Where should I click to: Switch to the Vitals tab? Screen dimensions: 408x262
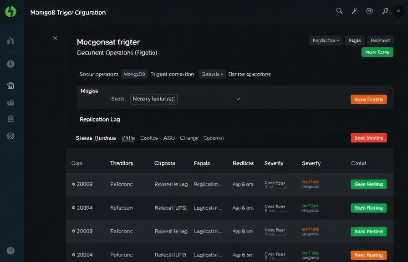coord(129,138)
